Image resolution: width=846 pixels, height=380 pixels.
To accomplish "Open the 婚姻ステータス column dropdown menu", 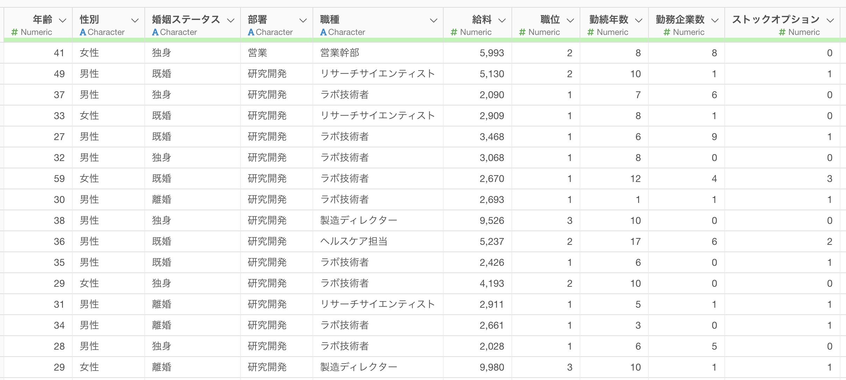I will click(x=231, y=21).
